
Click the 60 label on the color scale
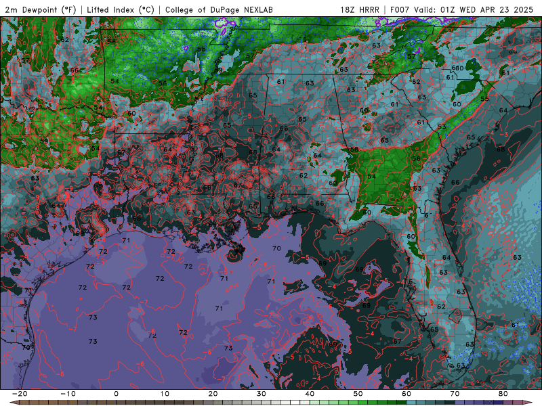(x=406, y=394)
